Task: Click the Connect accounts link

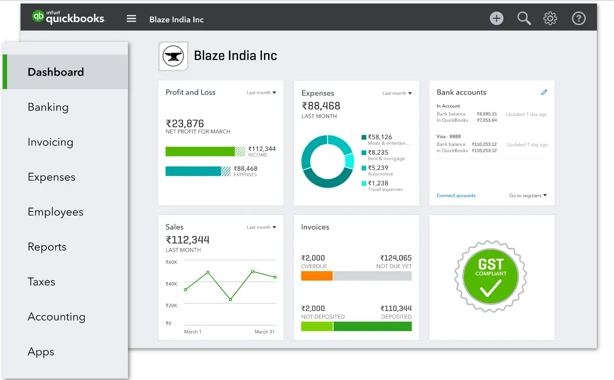Action: pos(456,195)
